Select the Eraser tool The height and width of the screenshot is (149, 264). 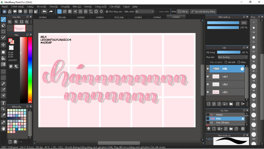click(x=3, y=26)
